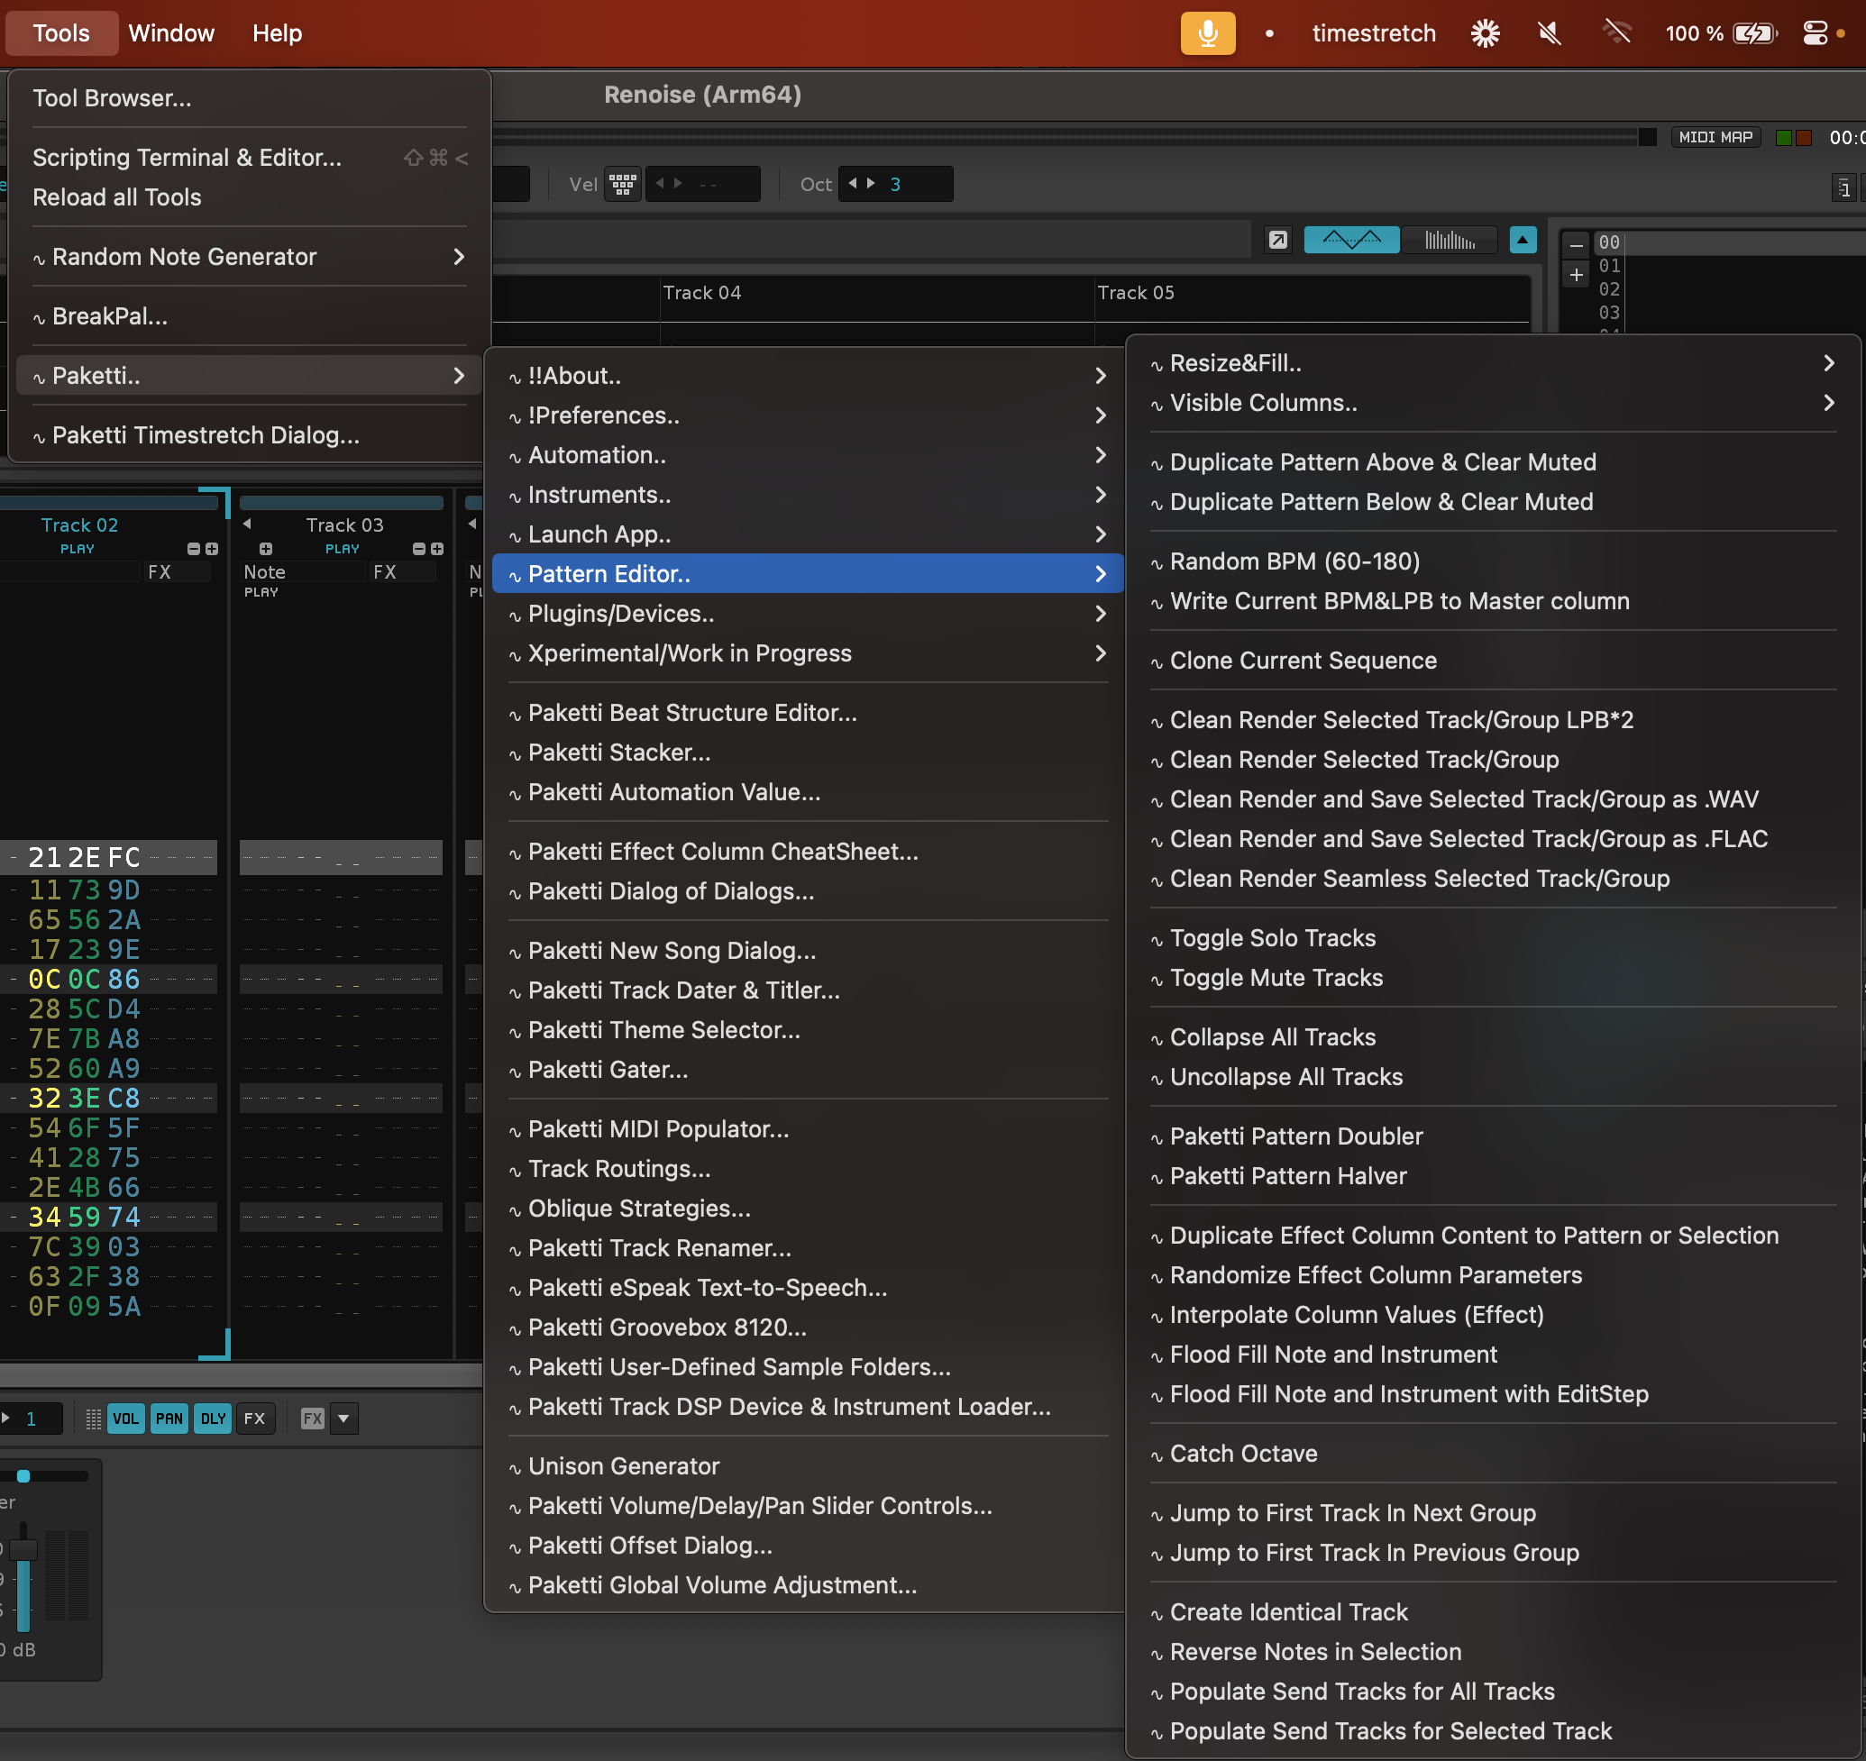Click the FX column button beside DLY
1866x1761 pixels.
254,1419
